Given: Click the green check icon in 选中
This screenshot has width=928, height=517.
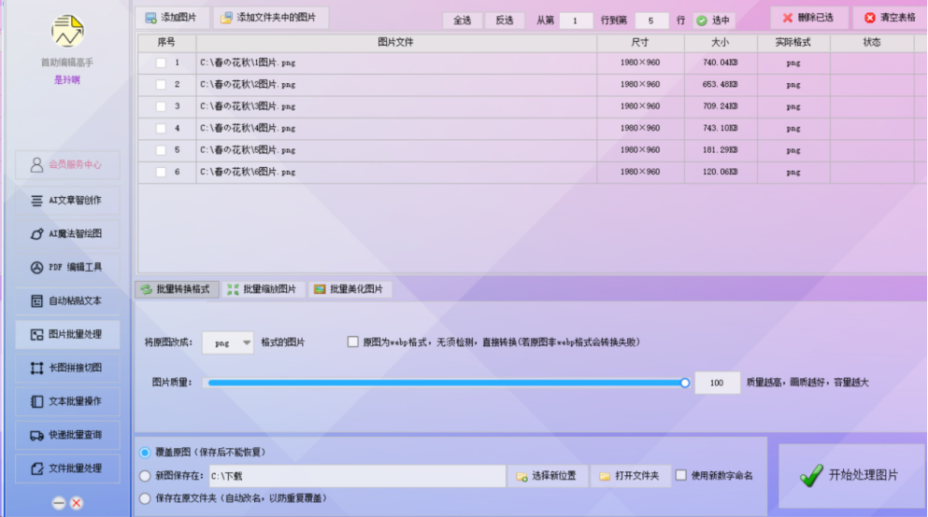Looking at the screenshot, I should 702,21.
